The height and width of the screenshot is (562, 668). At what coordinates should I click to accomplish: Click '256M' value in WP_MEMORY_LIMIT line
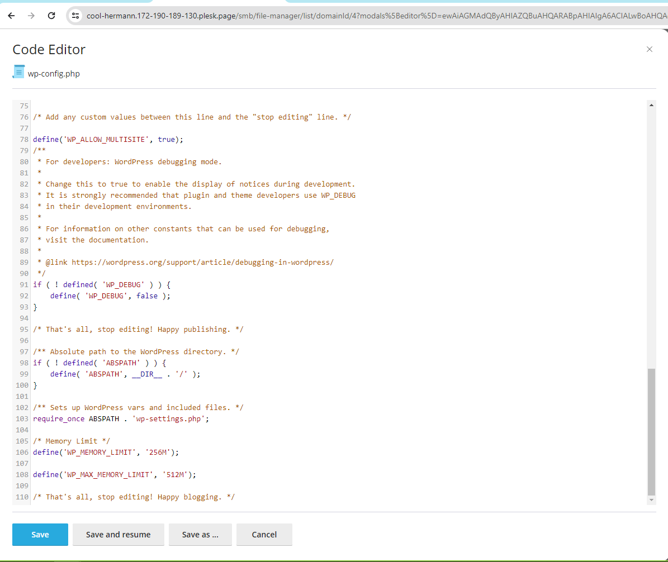158,452
